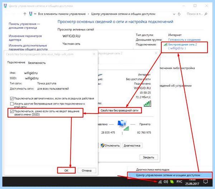Go to Панель управления домашняя страница
215x189 pixels.
pyautogui.click(x=24, y=26)
